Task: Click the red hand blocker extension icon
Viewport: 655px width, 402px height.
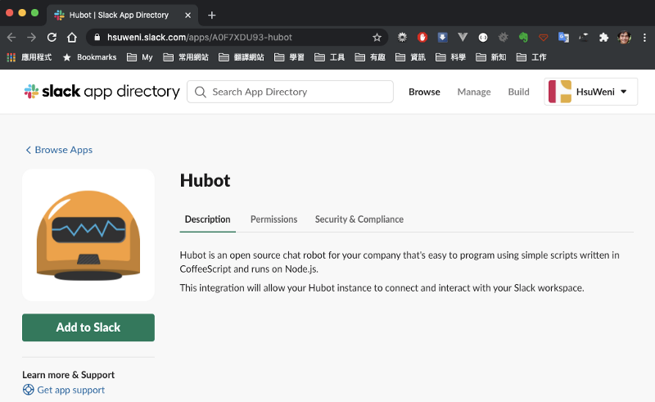Action: tap(422, 38)
